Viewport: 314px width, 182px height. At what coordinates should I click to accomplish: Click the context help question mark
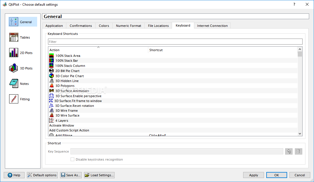click(294, 4)
